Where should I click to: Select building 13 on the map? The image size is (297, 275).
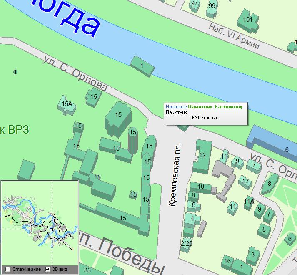click(245, 181)
